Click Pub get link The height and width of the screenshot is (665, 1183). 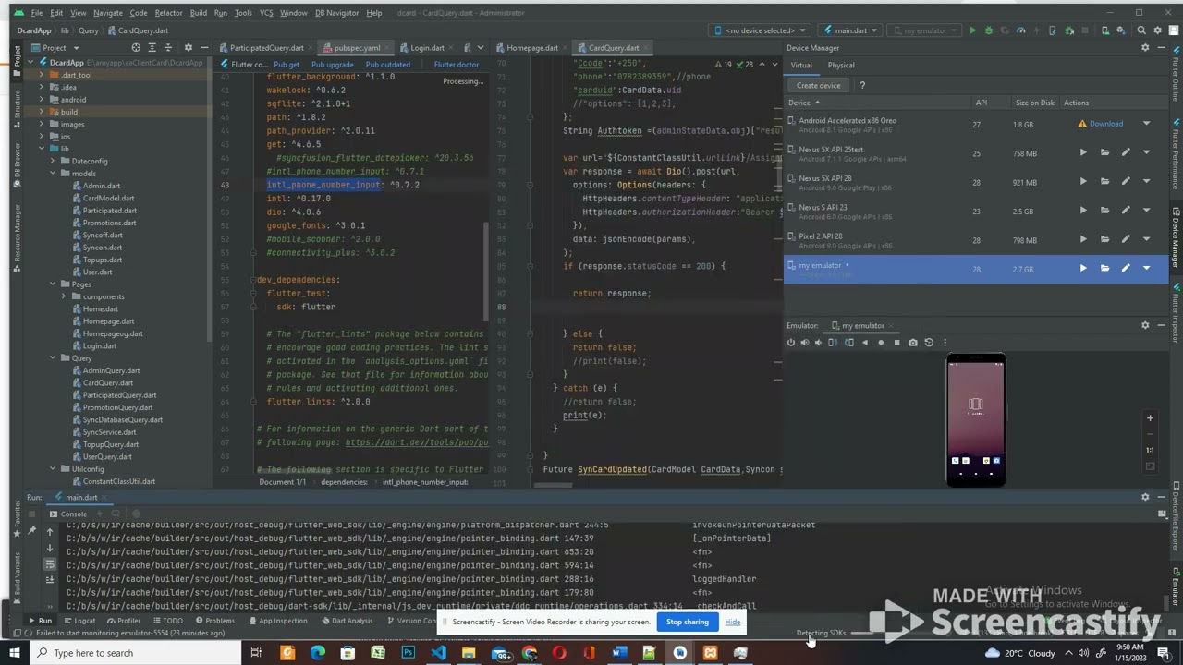(287, 65)
